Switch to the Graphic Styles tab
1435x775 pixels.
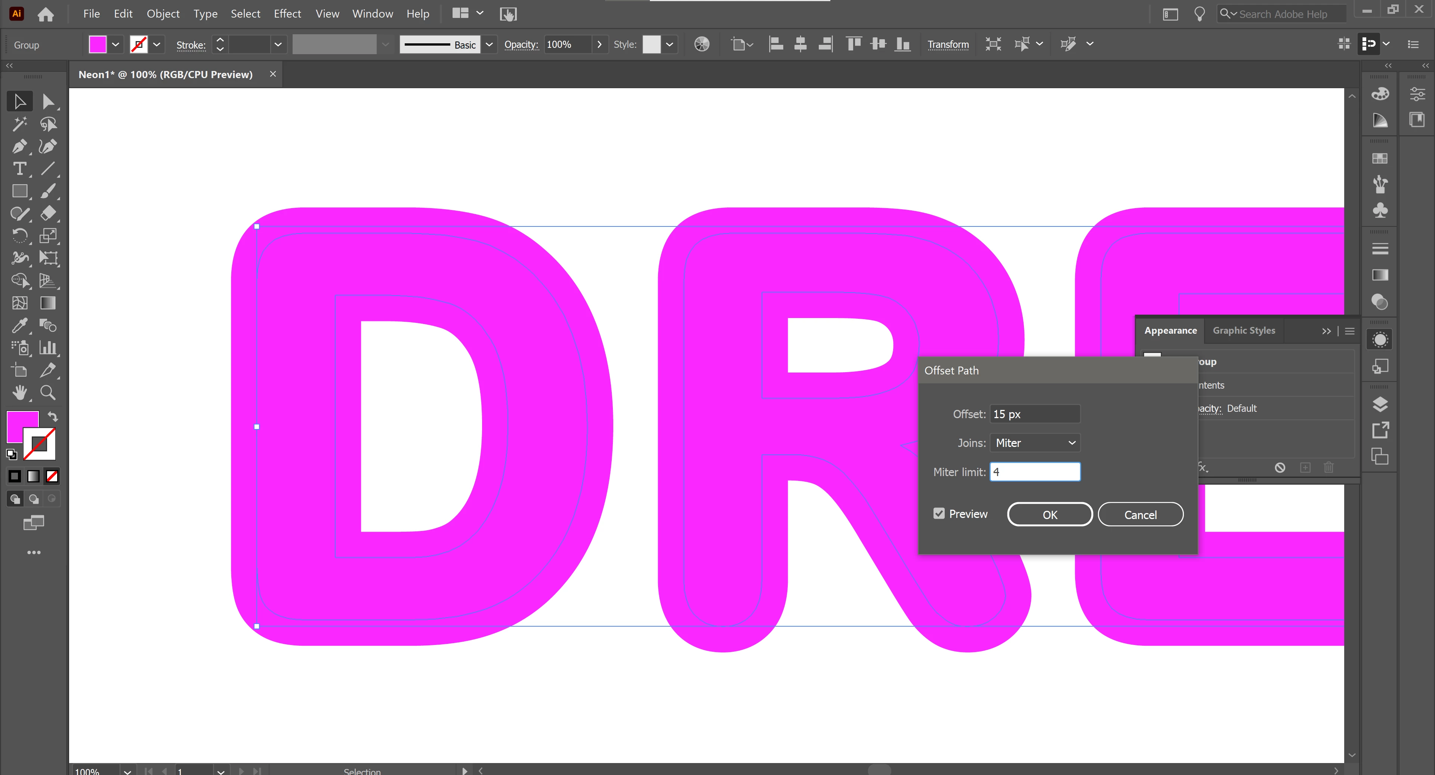(1243, 330)
